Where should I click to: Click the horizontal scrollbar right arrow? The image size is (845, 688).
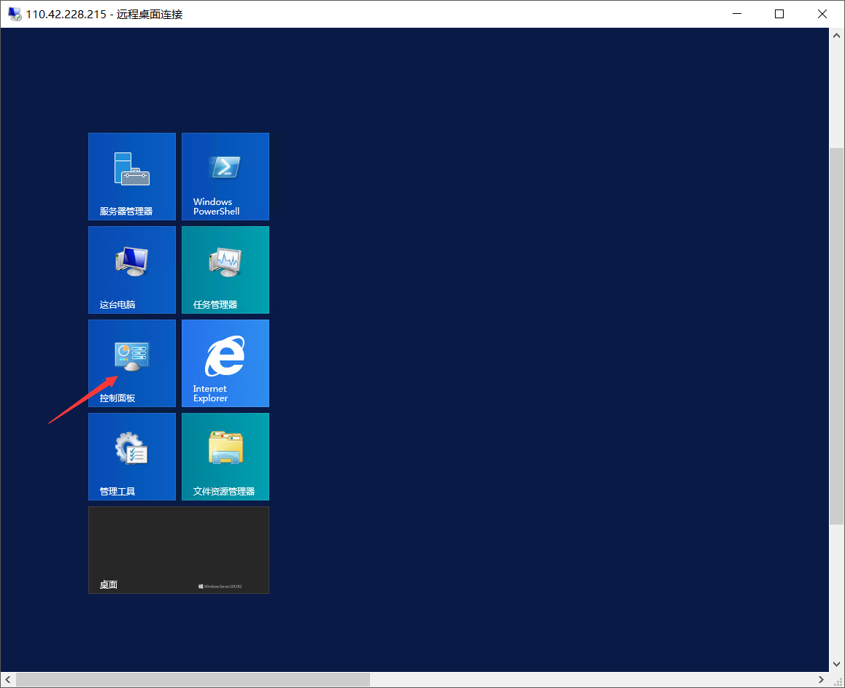822,680
